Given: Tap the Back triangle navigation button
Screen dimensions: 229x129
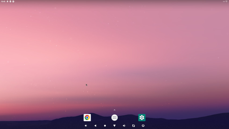Looking at the screenshot, I should tap(95, 126).
